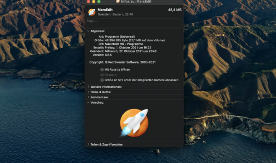Click the MarsEdit rocket icon in the info header
Image resolution: width=276 pixels, height=163 pixels.
pos(92,12)
